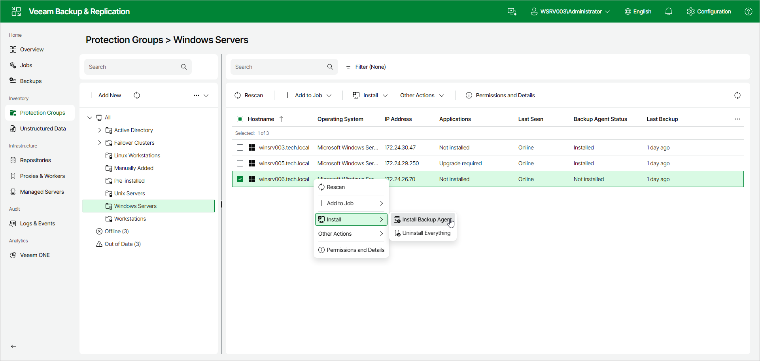
Task: Toggle the select-all Hostname checkbox
Action: point(240,119)
